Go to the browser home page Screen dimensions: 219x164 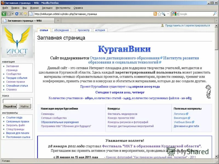pos(25,14)
